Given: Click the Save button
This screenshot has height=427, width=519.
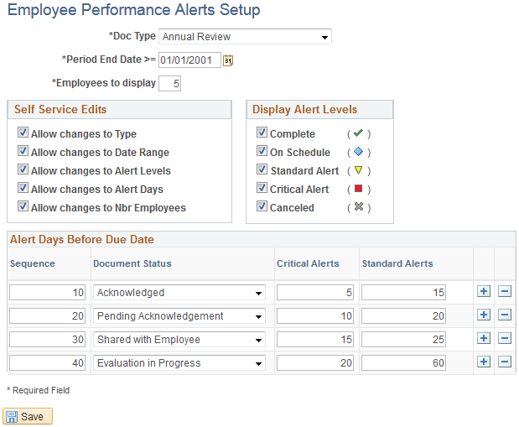Looking at the screenshot, I should [28, 416].
